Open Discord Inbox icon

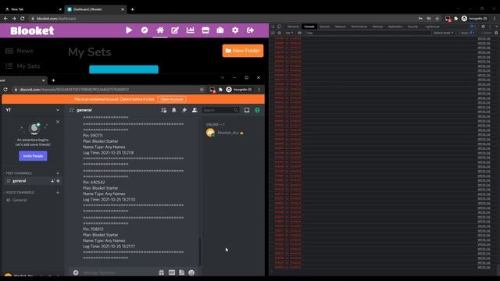click(247, 110)
